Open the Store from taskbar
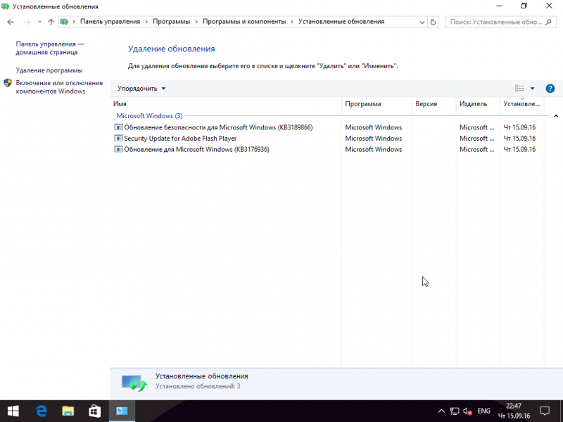This screenshot has width=563, height=422. pos(95,411)
